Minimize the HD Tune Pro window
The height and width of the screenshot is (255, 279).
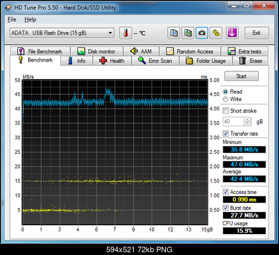pos(235,6)
